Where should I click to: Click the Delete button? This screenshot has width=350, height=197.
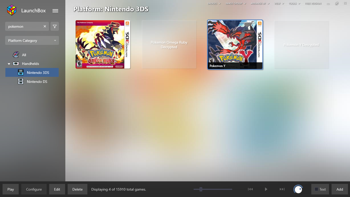point(77,189)
